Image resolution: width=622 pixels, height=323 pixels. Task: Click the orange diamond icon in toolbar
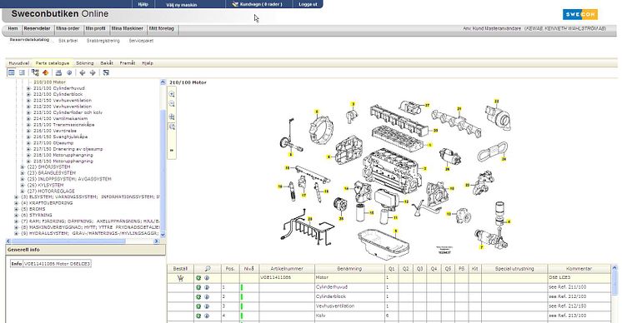[46, 72]
